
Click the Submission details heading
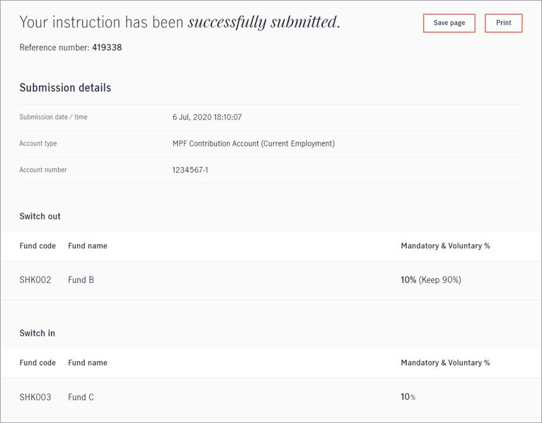pyautogui.click(x=65, y=88)
